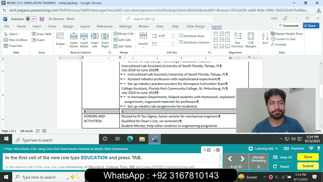This screenshot has width=323, height=182.
Task: Switch to the Table Design tab
Action: click(196, 26)
